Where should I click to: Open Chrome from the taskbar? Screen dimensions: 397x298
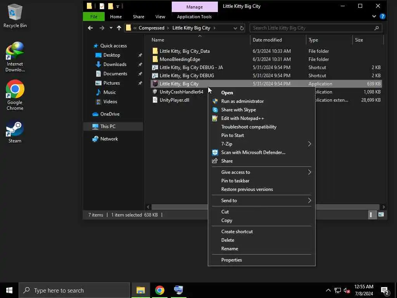(x=159, y=290)
